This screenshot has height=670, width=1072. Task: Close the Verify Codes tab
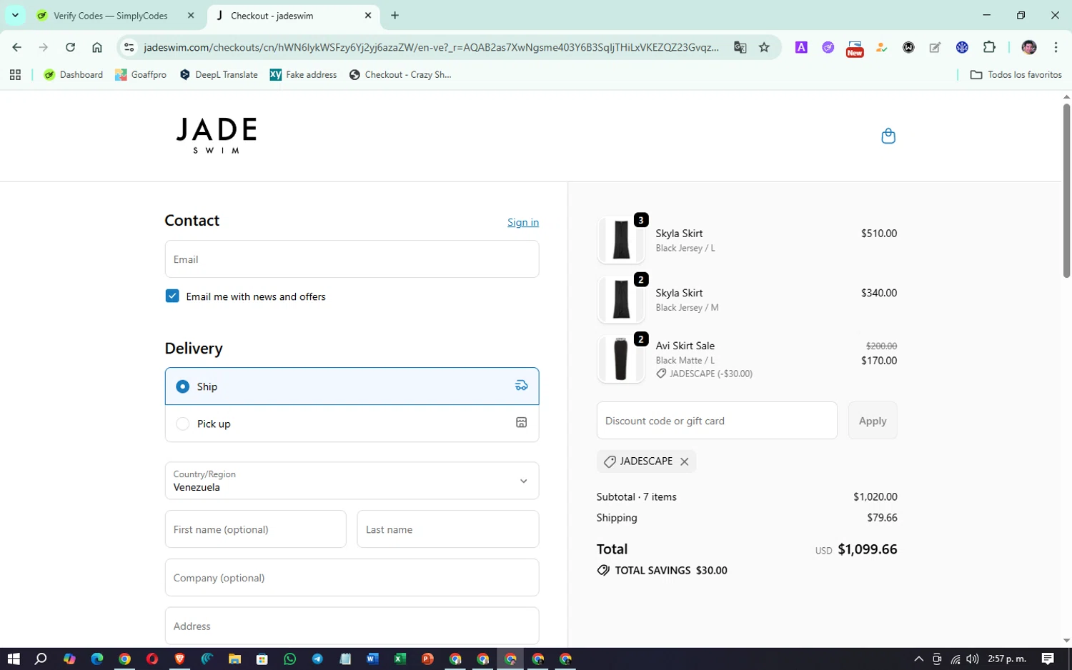coord(191,15)
